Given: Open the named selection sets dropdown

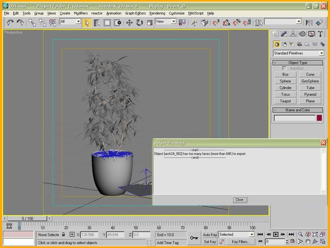Looking at the screenshot, I should pos(283,21).
